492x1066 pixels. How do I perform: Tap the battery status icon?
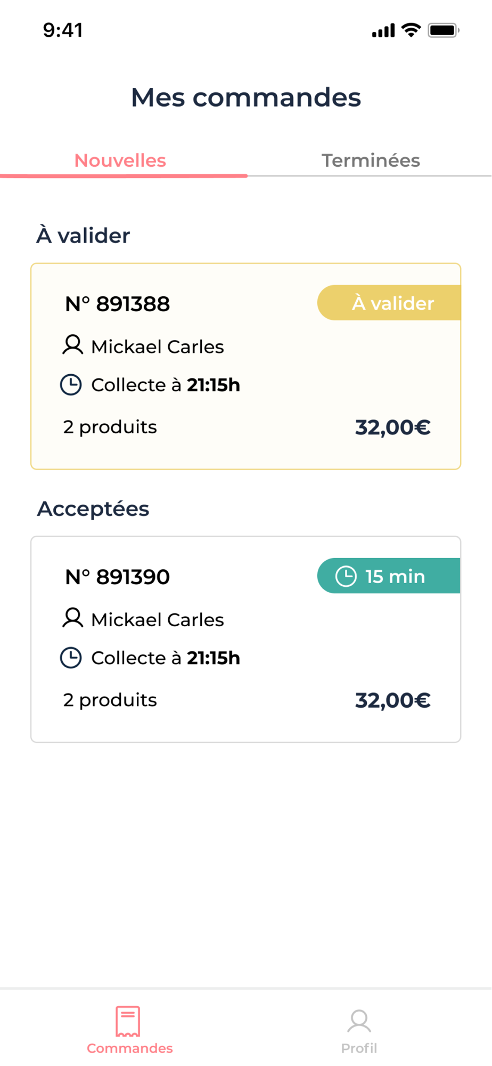point(444,30)
